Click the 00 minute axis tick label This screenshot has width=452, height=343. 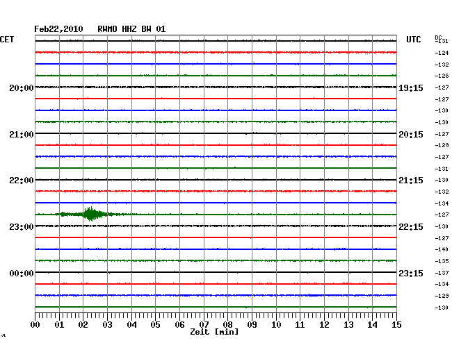tap(35, 324)
